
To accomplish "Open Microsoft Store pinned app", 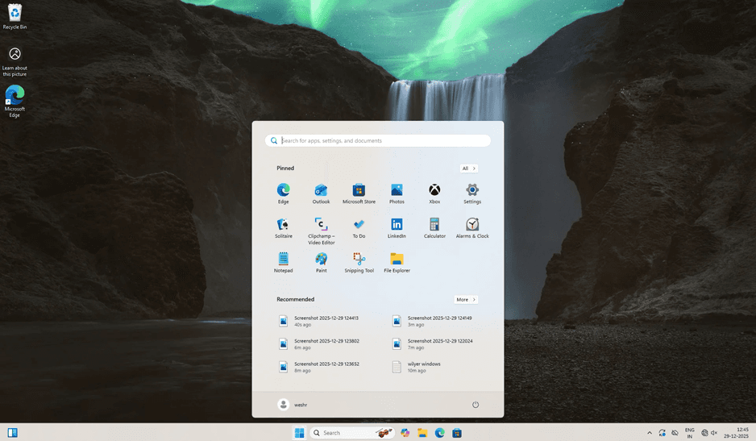I will point(359,193).
